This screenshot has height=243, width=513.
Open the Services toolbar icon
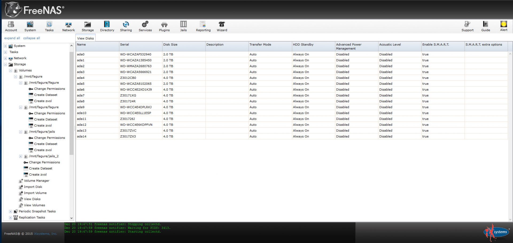(145, 26)
